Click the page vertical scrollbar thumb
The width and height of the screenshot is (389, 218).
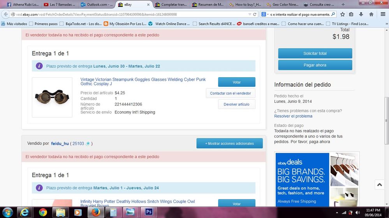tap(387, 121)
